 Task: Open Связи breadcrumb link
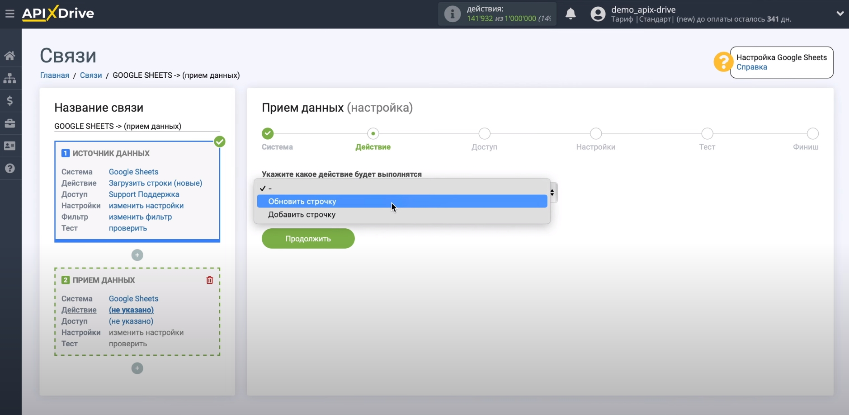(91, 75)
